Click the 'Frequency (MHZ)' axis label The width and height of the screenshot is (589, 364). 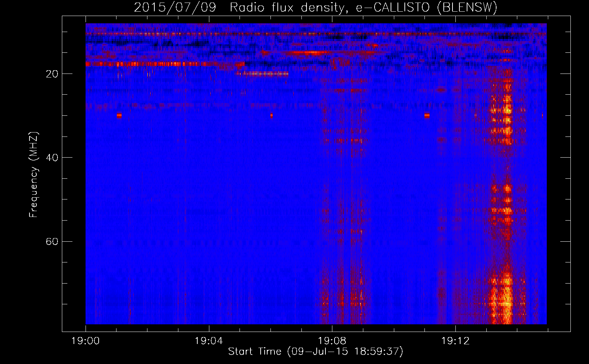click(x=33, y=175)
